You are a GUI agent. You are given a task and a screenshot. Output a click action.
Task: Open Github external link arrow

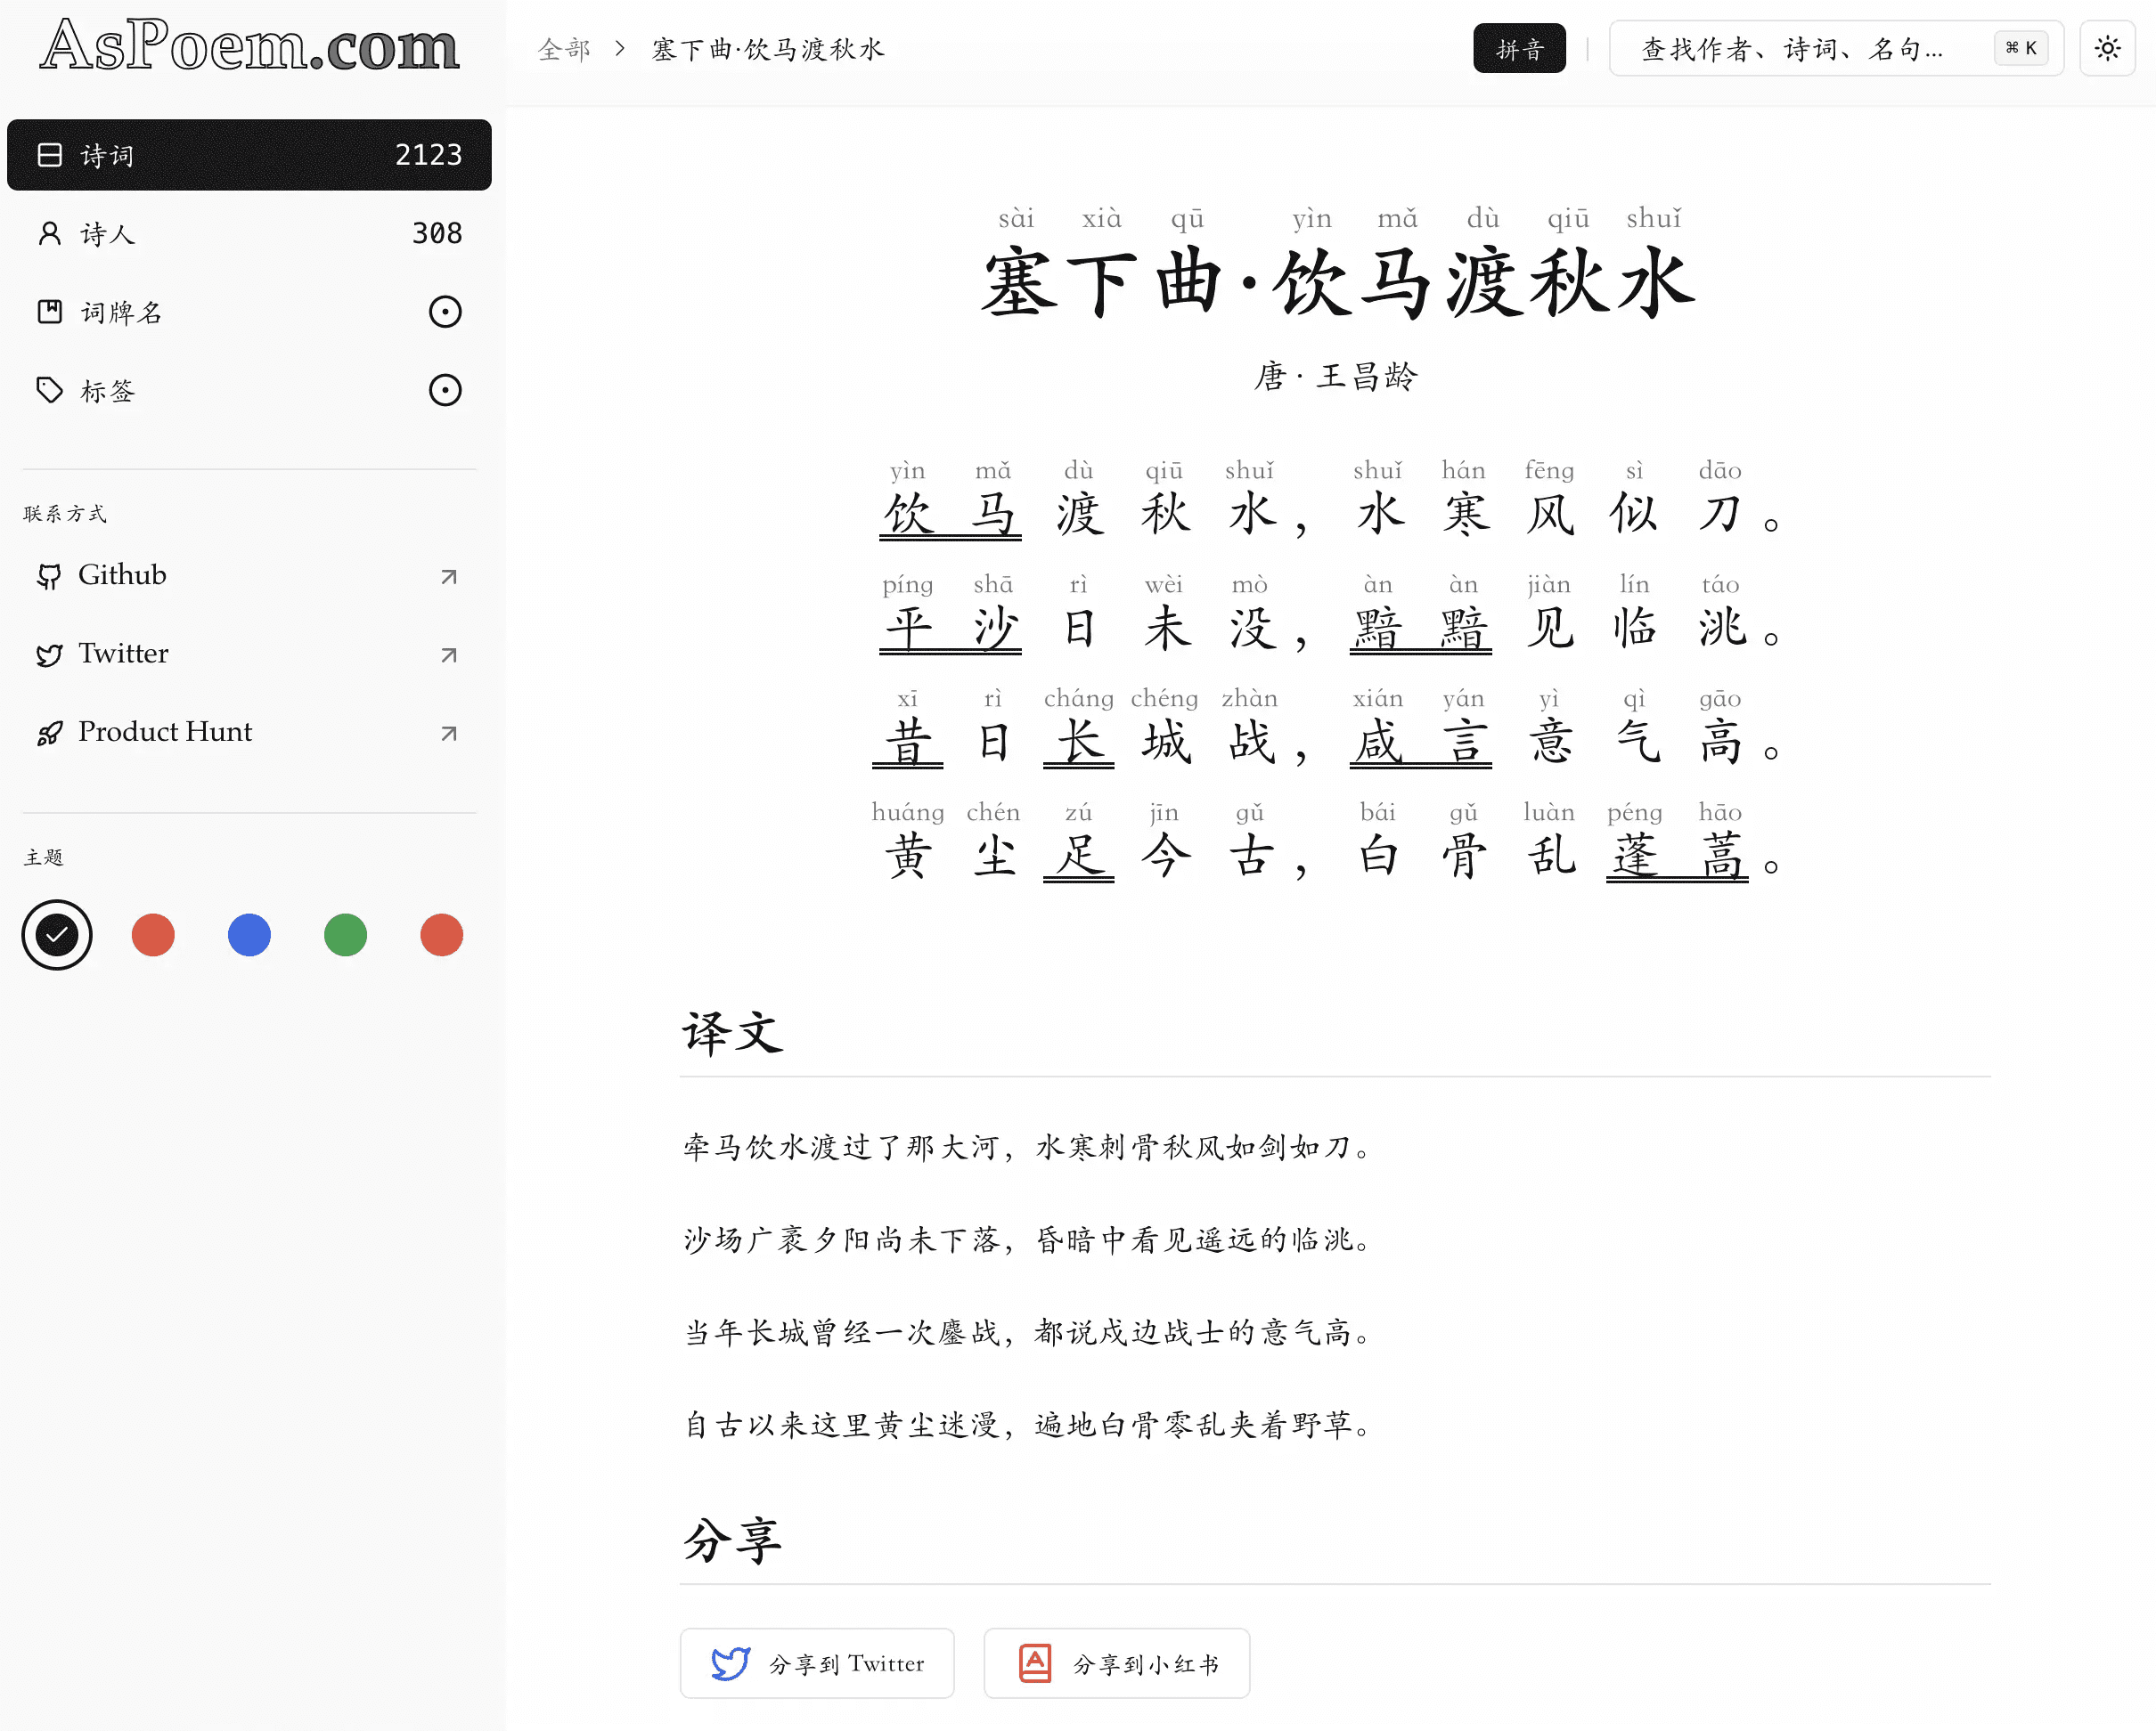pos(449,576)
